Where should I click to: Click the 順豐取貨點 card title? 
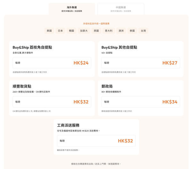pyautogui.click(x=22, y=86)
